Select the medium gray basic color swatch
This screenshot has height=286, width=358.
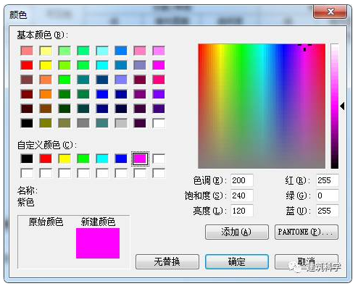coord(83,123)
